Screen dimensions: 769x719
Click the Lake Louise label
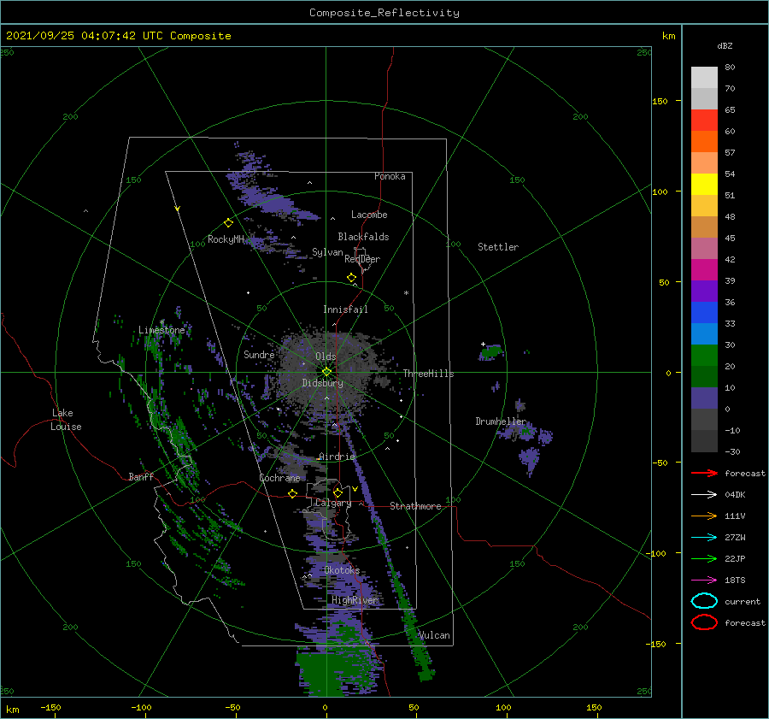pyautogui.click(x=66, y=420)
